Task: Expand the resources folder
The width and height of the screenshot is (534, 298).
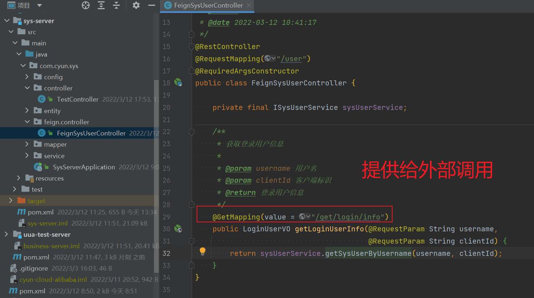Action: [x=19, y=178]
